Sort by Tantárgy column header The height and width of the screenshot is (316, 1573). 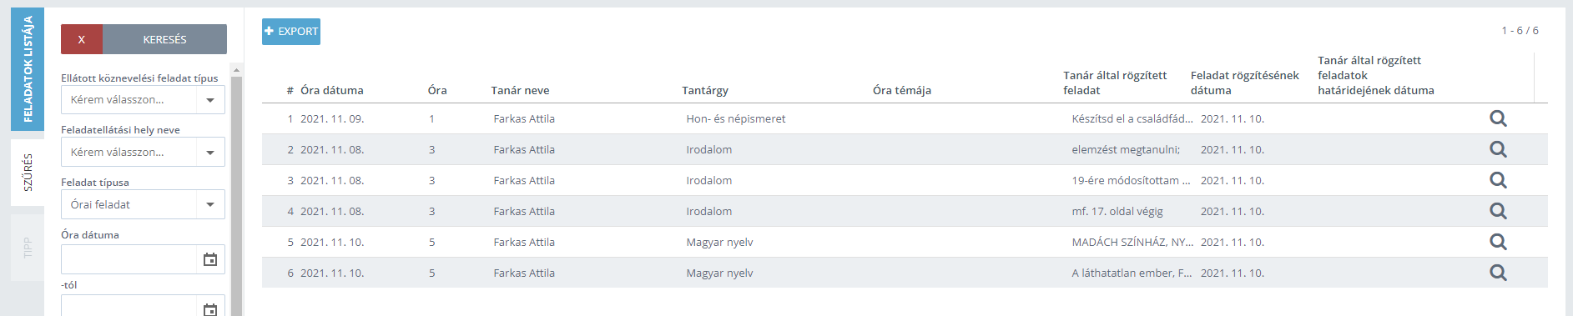click(705, 90)
